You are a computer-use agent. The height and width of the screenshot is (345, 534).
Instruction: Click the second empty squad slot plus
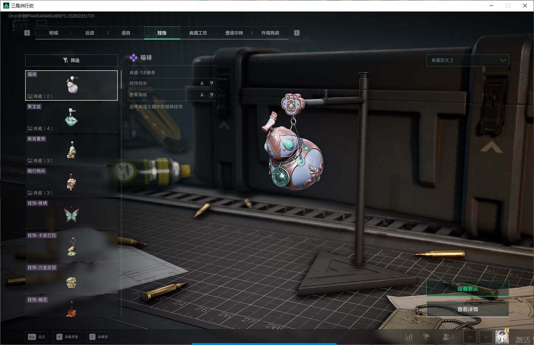pos(486,337)
